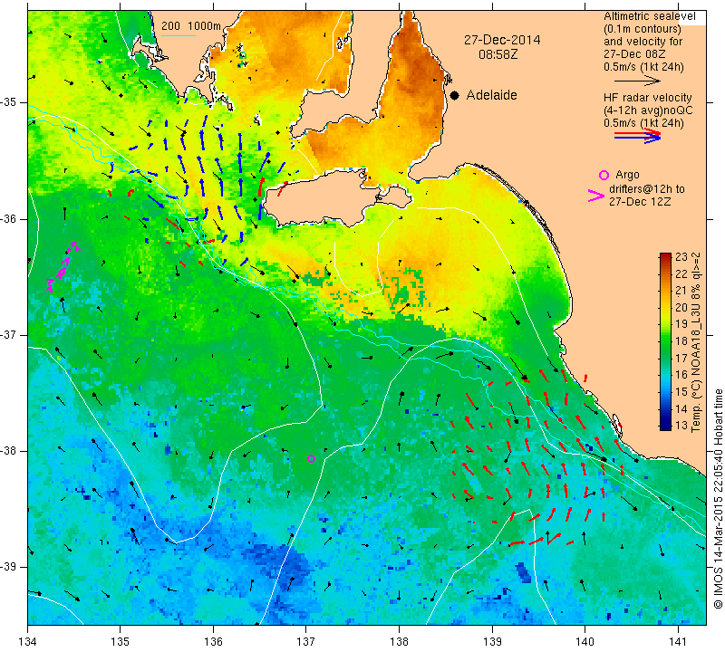
Task: Click the longitude axis label 139
Action: click(x=492, y=642)
